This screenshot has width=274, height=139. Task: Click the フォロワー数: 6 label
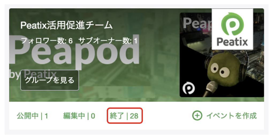(x=47, y=41)
